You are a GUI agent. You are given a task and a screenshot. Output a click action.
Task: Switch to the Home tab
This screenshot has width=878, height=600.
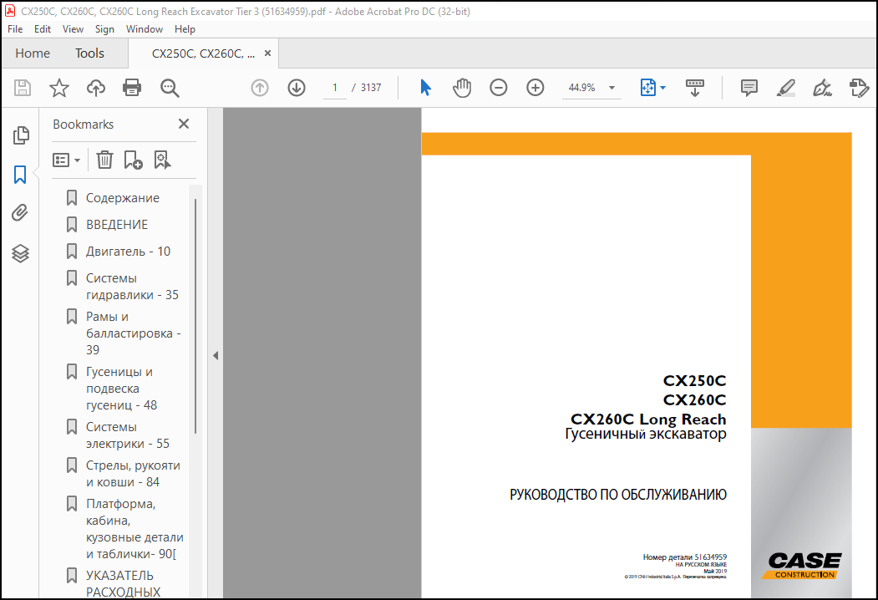click(x=33, y=53)
